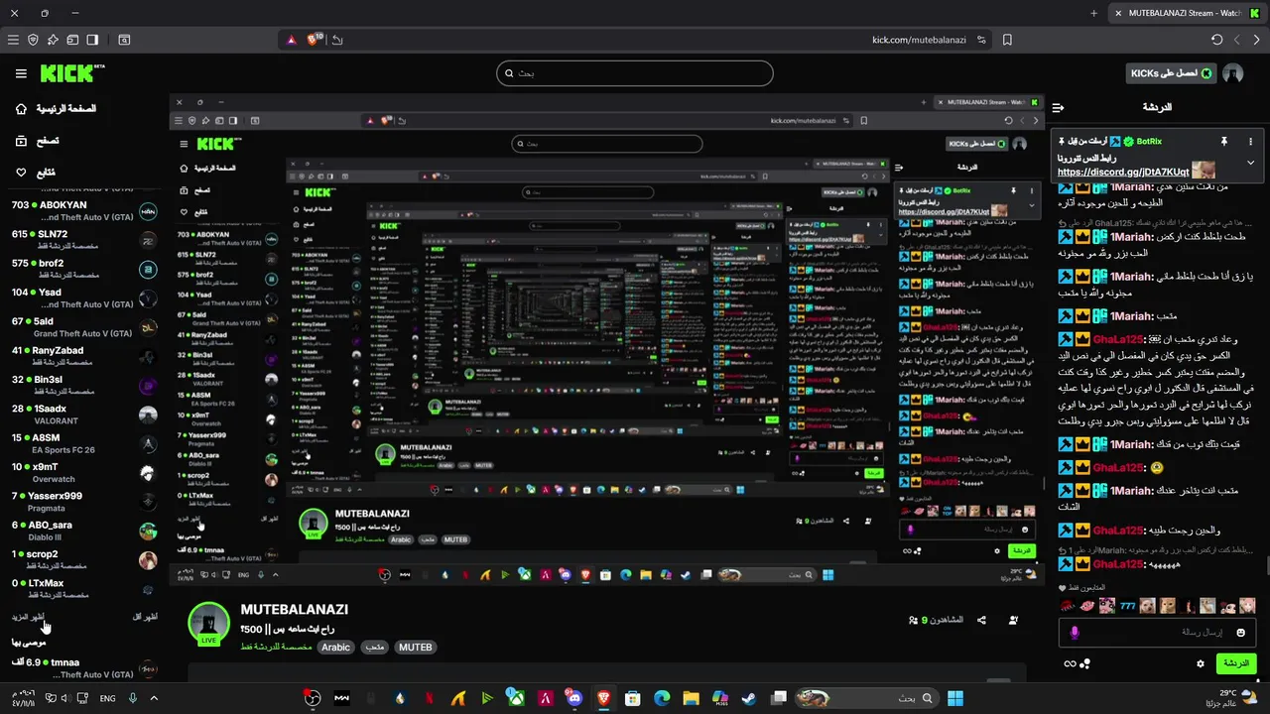This screenshot has height=714, width=1270.
Task: Select the MUTEBALANAZI Stream browser tab
Action: [1185, 13]
